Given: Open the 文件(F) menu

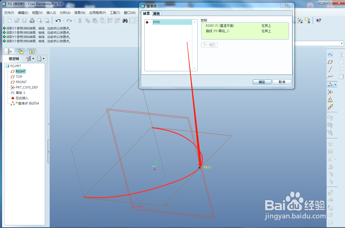Looking at the screenshot, I should 9,13.
